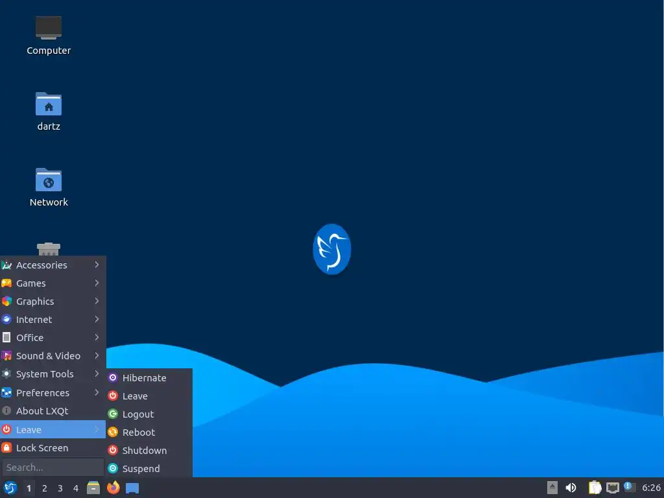Open the clipboard manager tray icon

coord(595,488)
